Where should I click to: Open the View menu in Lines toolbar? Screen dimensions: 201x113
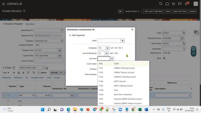[x=6, y=73]
